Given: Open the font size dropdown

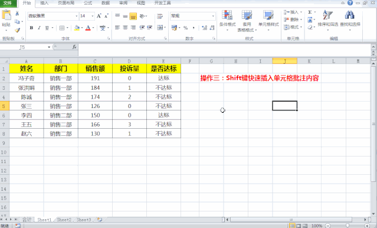Looking at the screenshot, I should [92, 16].
